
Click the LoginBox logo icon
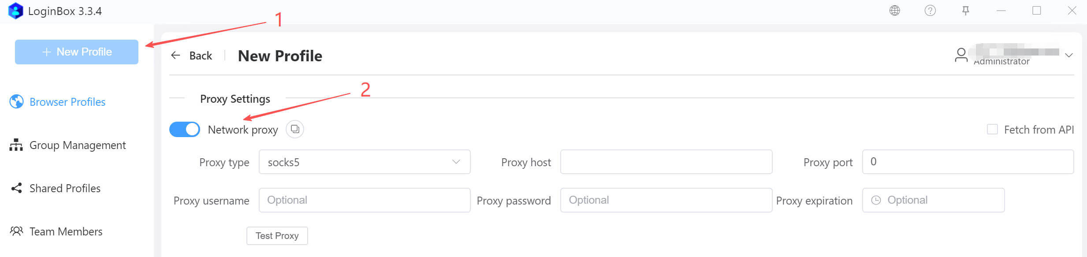(x=15, y=11)
